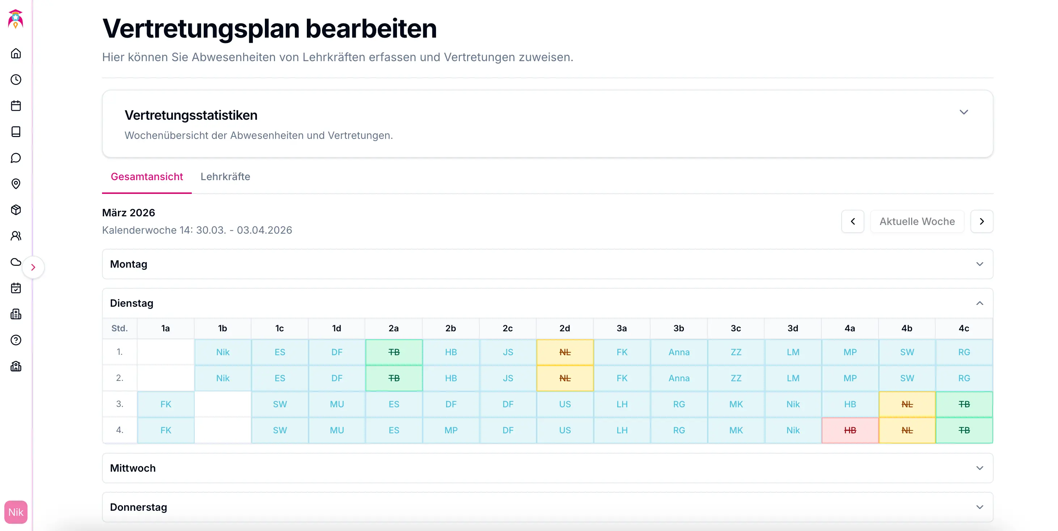This screenshot has height=531, width=1058.
Task: Click the clock icon in sidebar
Action: (x=16, y=80)
